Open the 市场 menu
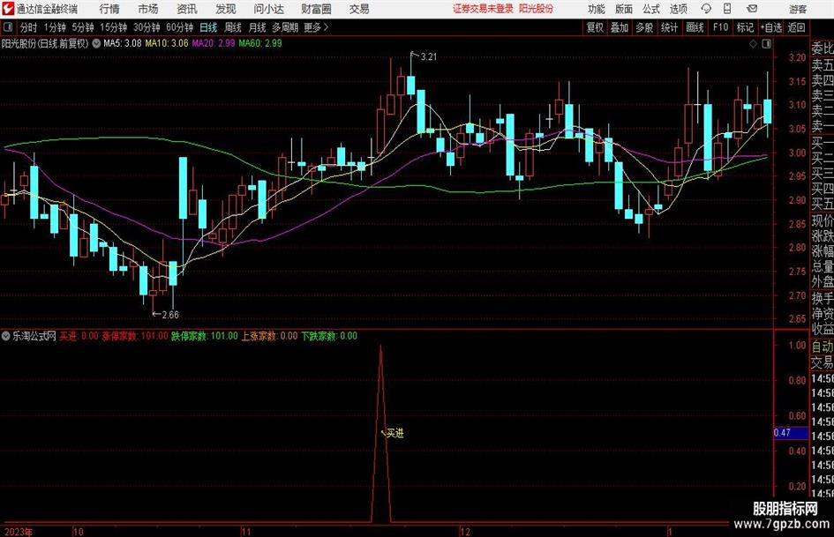This screenshot has height=537, width=834. [x=148, y=9]
